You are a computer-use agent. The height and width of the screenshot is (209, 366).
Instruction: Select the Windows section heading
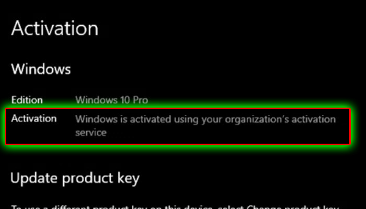point(41,69)
